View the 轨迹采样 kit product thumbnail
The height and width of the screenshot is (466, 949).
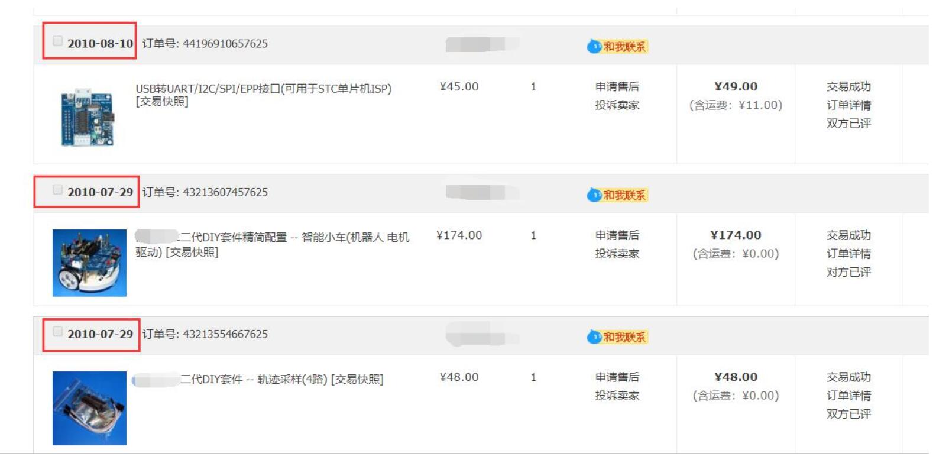click(89, 407)
